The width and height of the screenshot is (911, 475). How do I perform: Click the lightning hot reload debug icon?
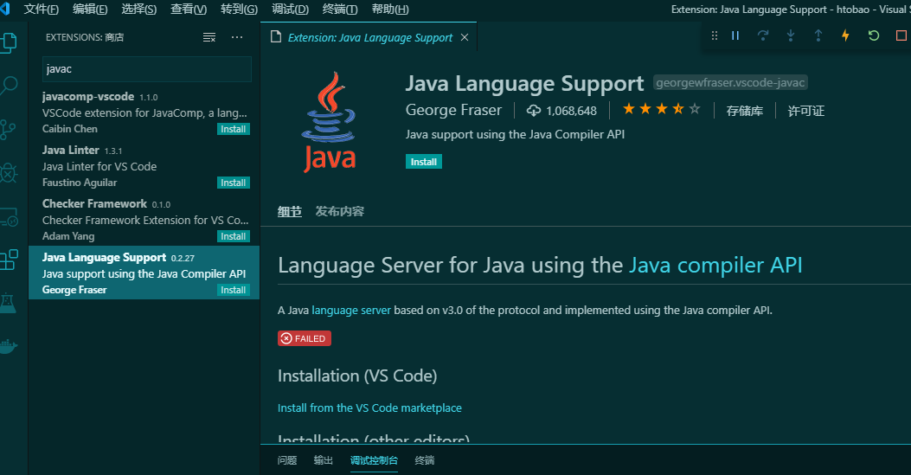click(x=845, y=35)
